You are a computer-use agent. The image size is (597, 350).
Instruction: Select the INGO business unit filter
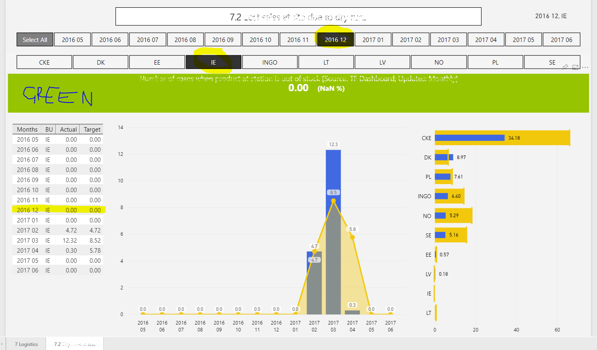[x=270, y=62]
